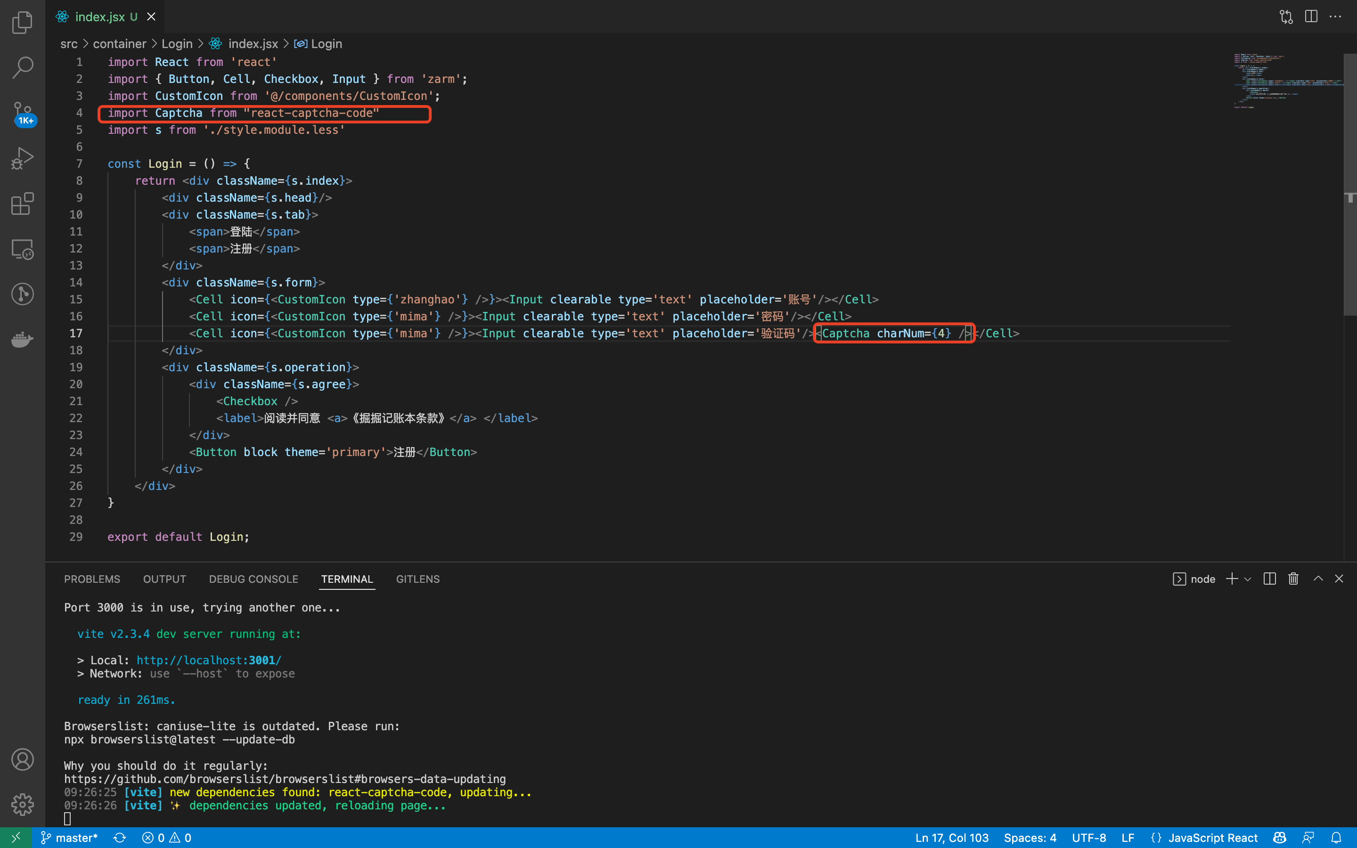Open errors and warnings count in status bar

166,837
